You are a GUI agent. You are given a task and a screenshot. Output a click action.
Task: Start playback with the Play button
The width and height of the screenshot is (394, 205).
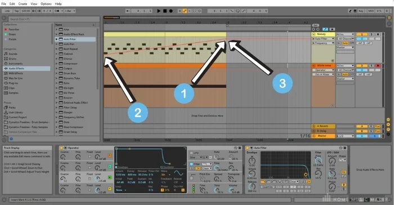click(x=159, y=11)
